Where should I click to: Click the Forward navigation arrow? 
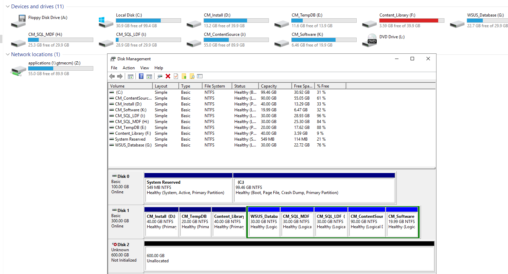tap(120, 76)
